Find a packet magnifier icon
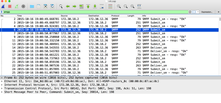The image size is (221, 103). 61,6
